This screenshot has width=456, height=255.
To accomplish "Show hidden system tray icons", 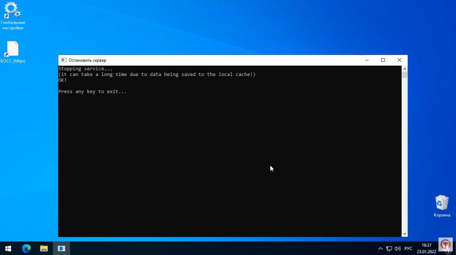I will pyautogui.click(x=380, y=249).
